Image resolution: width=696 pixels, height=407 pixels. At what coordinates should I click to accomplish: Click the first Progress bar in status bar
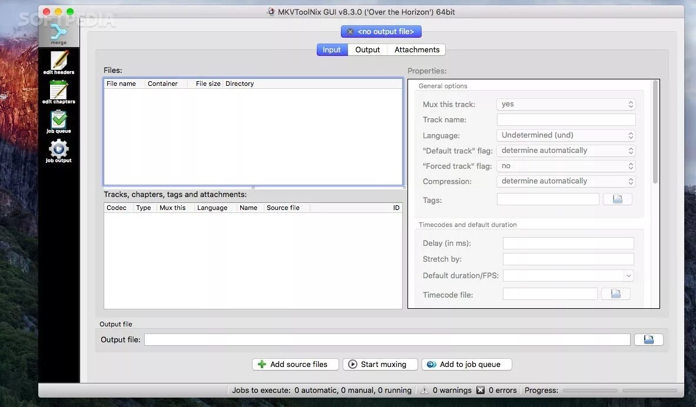(590, 391)
